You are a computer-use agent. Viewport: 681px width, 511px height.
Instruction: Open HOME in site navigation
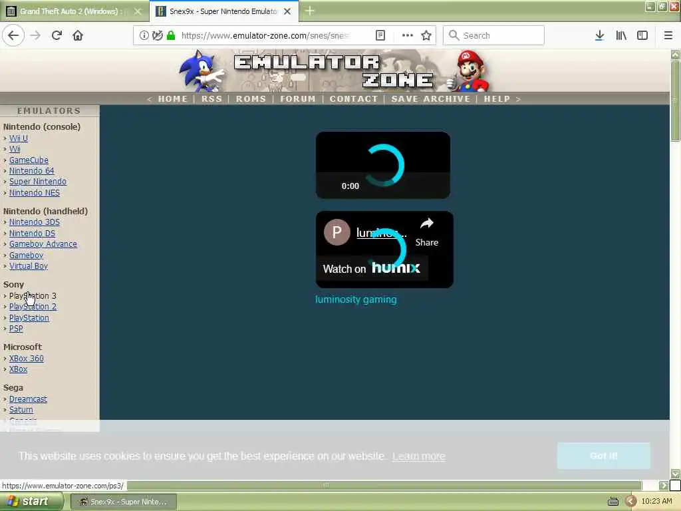point(172,98)
